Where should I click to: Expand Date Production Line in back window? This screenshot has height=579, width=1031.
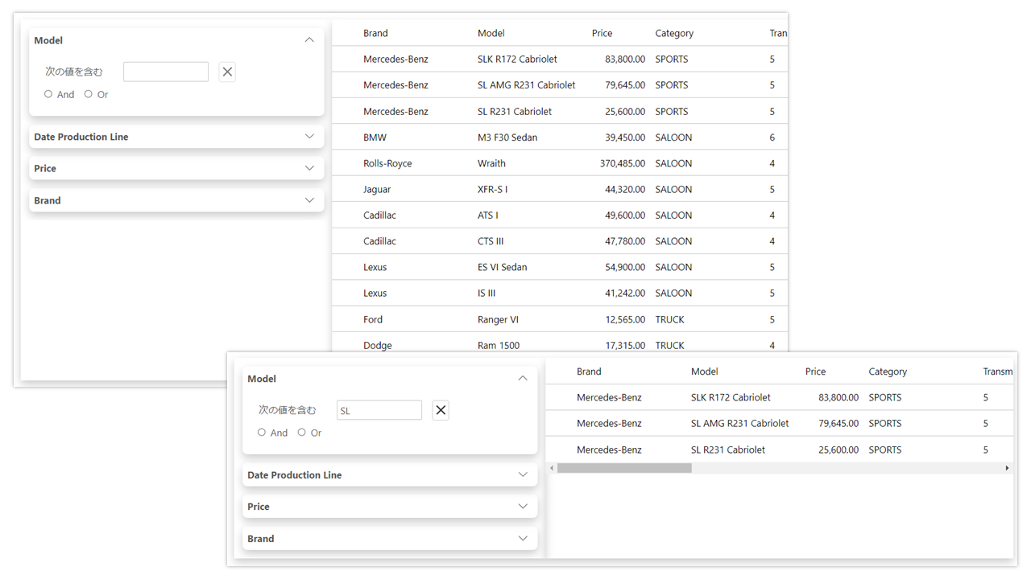[309, 137]
